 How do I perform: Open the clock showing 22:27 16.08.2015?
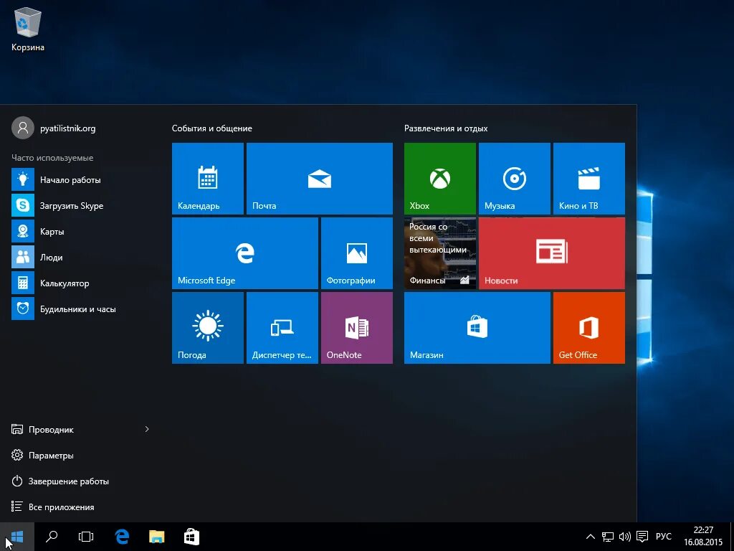coord(703,537)
